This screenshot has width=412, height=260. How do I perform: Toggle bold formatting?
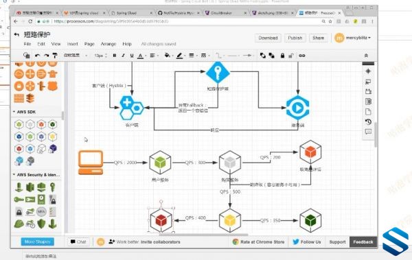click(x=115, y=56)
